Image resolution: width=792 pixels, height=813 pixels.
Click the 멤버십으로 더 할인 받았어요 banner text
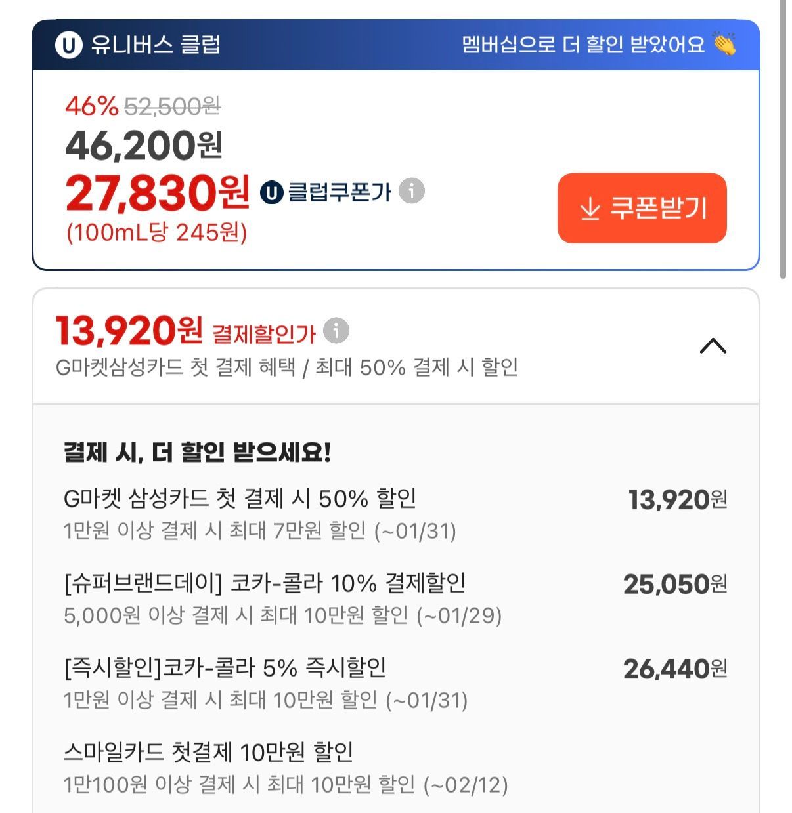pos(583,45)
